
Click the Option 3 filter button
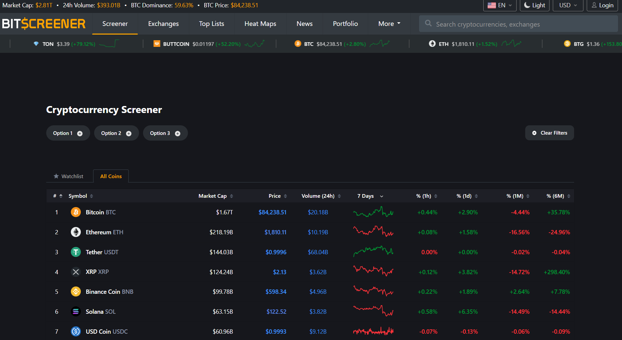(x=165, y=133)
